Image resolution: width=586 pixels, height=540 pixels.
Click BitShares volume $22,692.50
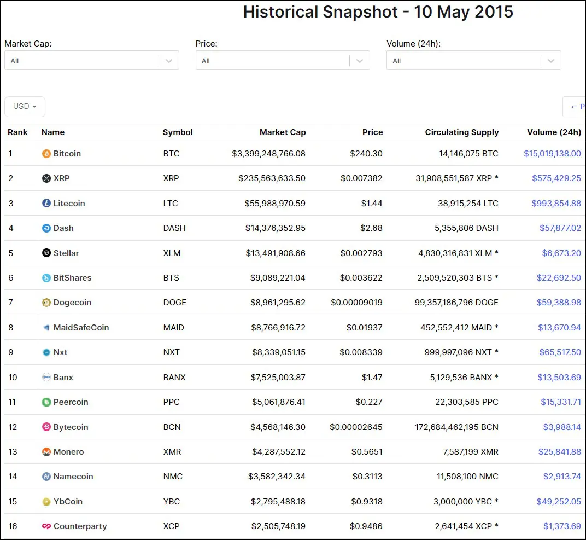coord(559,278)
